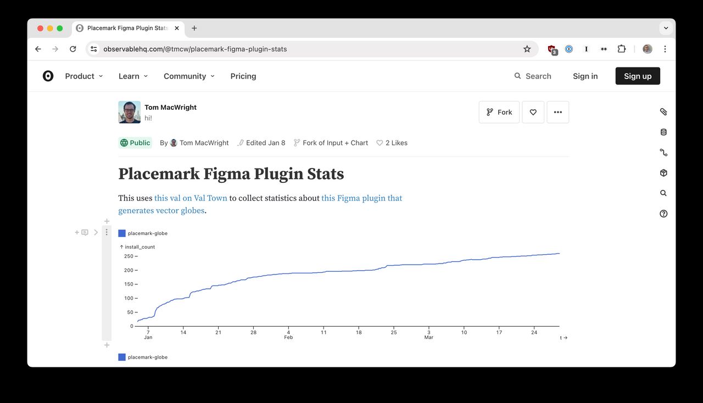Click the placemark-globe legend color swatch
The height and width of the screenshot is (403, 703).
[121, 233]
